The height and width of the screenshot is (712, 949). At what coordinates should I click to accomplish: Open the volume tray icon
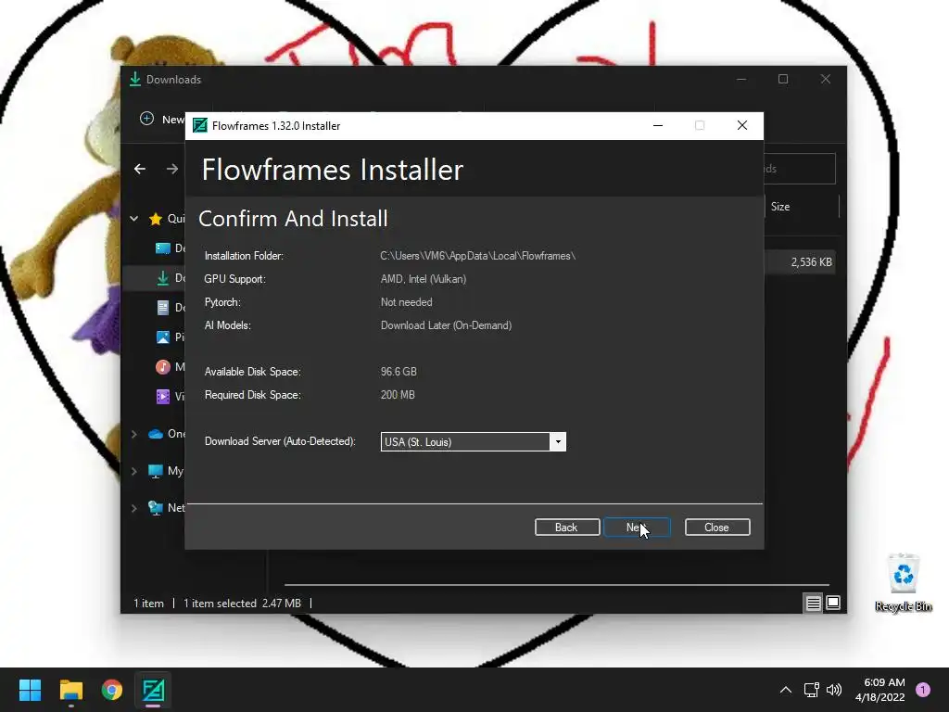tap(834, 690)
